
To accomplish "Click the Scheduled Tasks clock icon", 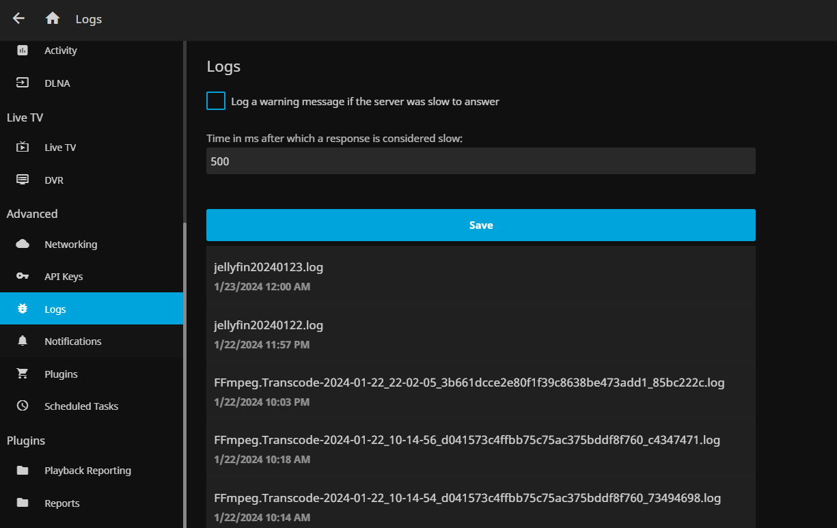I will 23,406.
